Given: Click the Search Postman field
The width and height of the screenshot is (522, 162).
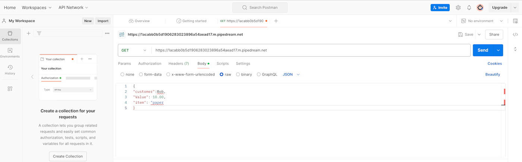Looking at the screenshot, I should (260, 7).
